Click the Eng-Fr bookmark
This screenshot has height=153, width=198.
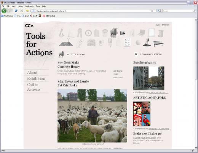coord(34,16)
